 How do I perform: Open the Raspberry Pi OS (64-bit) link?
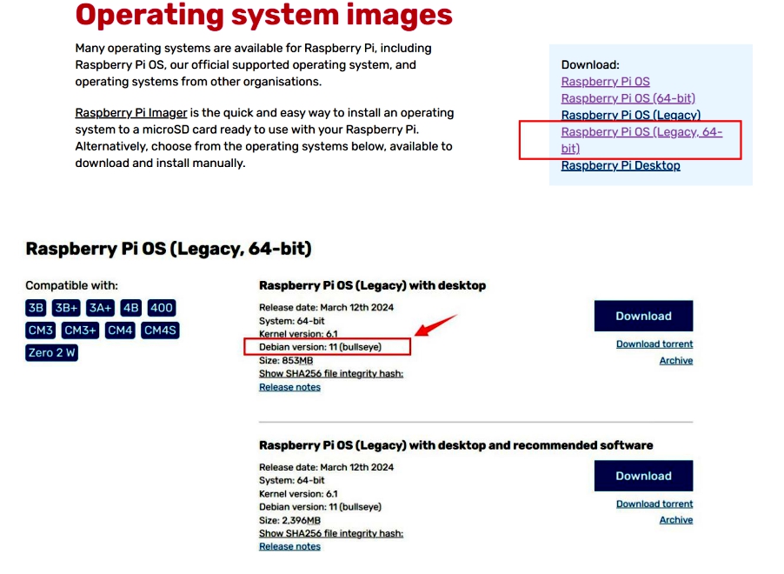628,98
